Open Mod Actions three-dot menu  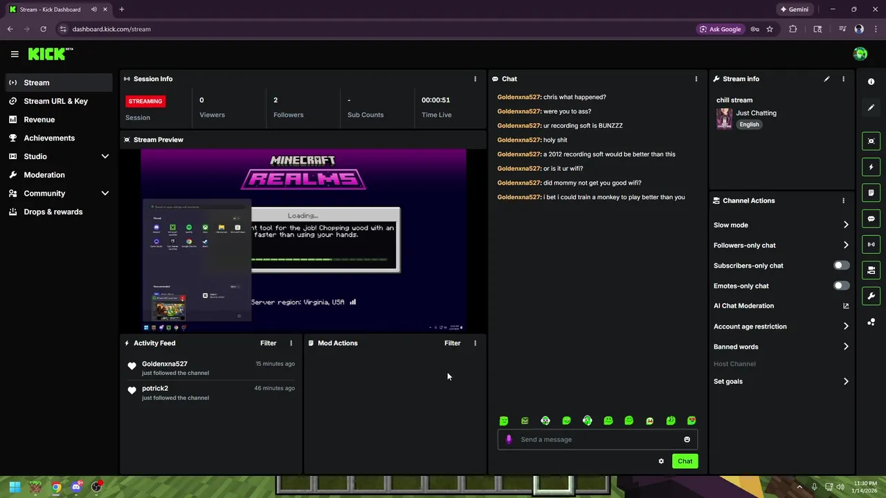[x=475, y=343]
